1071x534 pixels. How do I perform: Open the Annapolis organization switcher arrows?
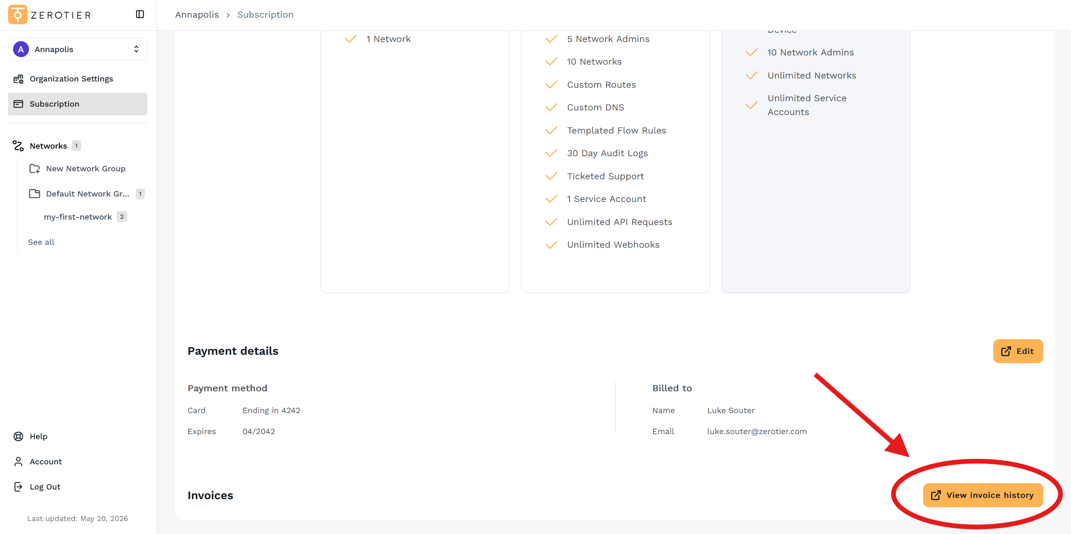point(136,49)
